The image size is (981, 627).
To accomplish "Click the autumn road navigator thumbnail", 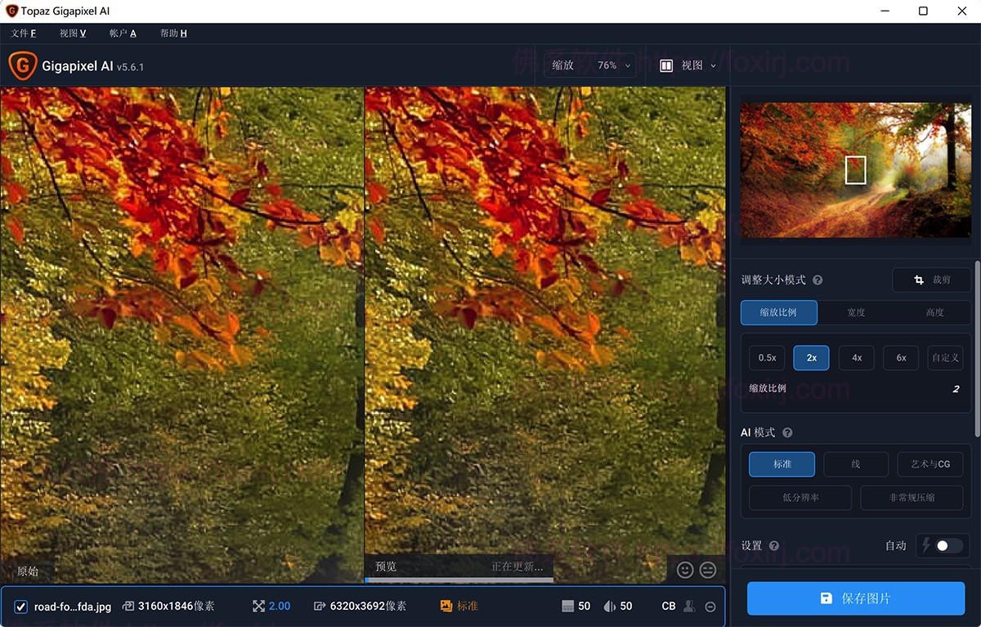I will pos(855,170).
